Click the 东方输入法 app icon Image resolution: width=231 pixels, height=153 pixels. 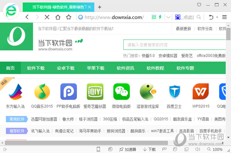[x=15, y=91]
